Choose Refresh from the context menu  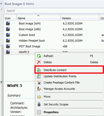[x=69, y=56]
